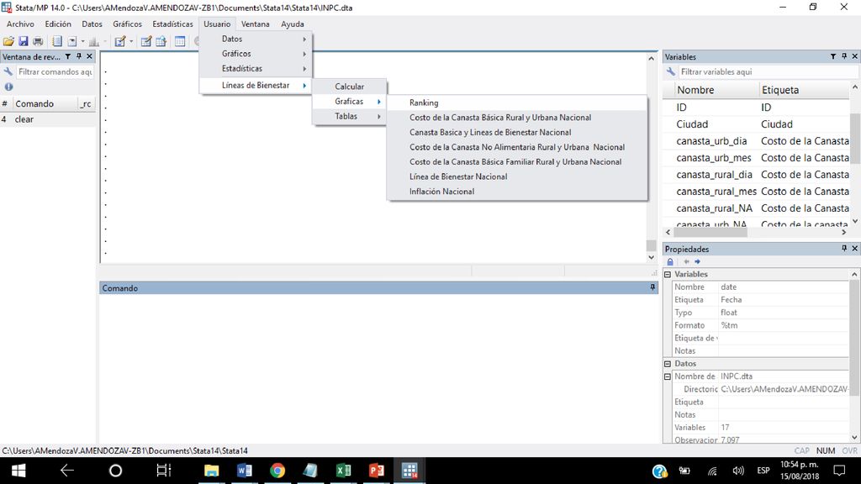The height and width of the screenshot is (484, 861).
Task: Pin the Ventana de revisión panel
Action: tap(79, 56)
